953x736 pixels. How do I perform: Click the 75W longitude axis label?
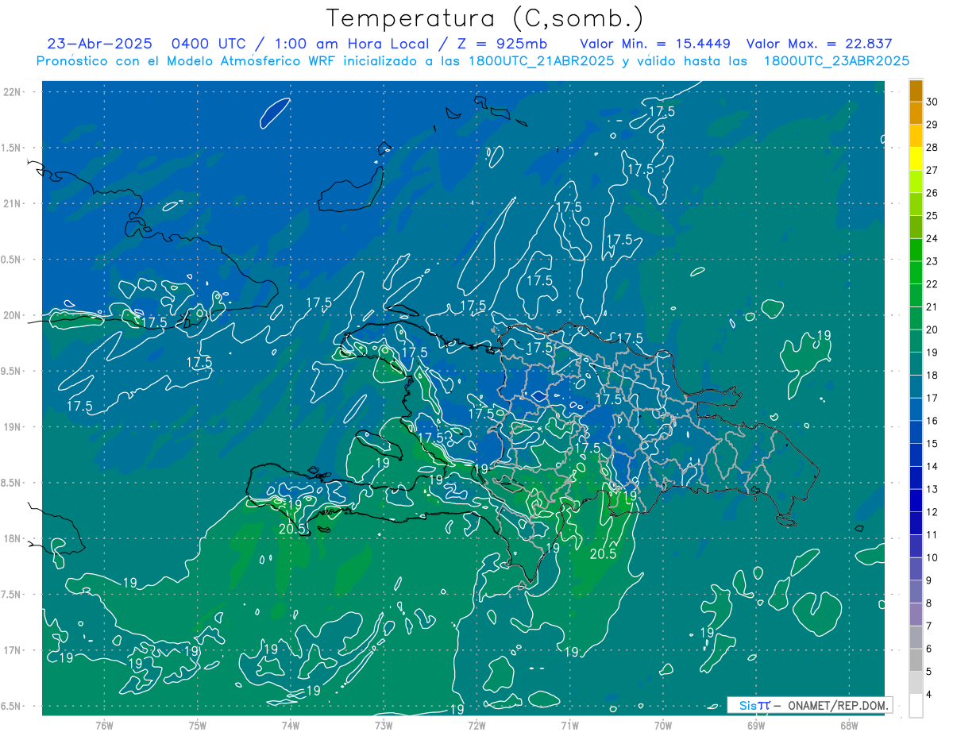(x=198, y=725)
